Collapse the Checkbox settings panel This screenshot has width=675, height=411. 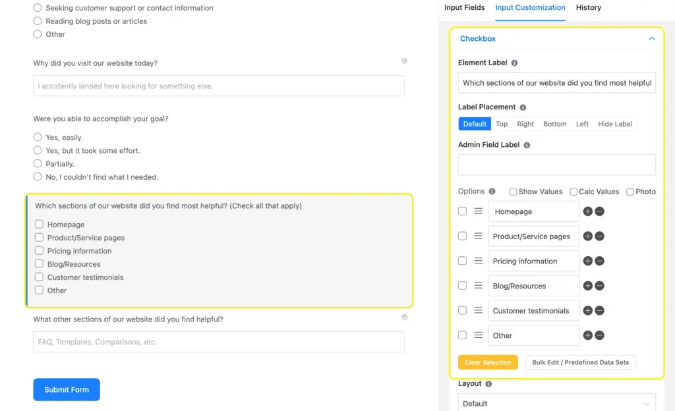click(x=651, y=38)
